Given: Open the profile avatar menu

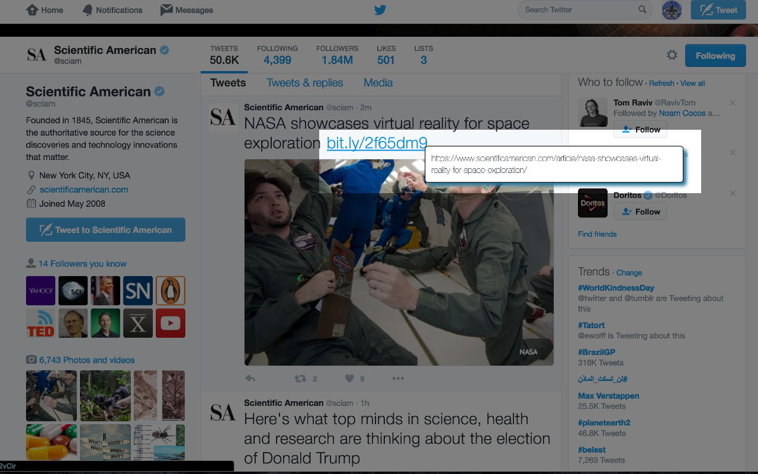Looking at the screenshot, I should click(672, 10).
